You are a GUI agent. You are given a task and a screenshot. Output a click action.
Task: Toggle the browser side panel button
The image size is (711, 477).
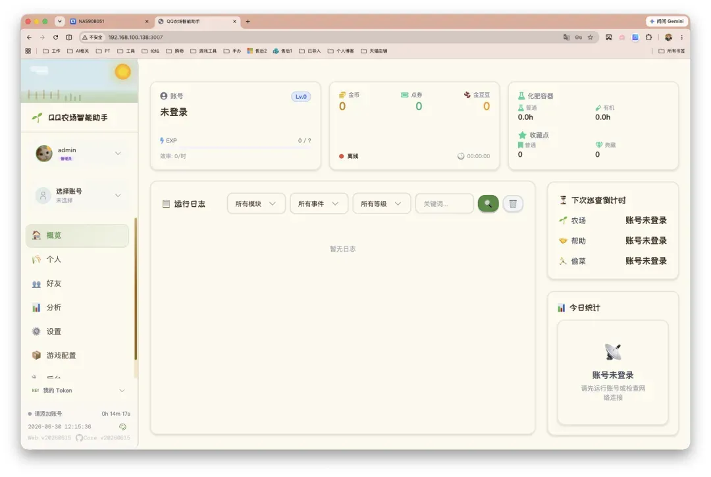pos(69,37)
